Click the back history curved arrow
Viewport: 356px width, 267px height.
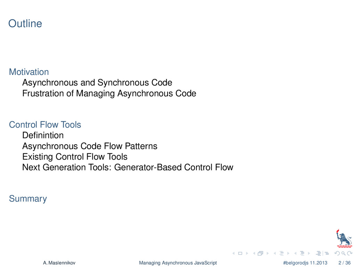[x=337, y=253]
